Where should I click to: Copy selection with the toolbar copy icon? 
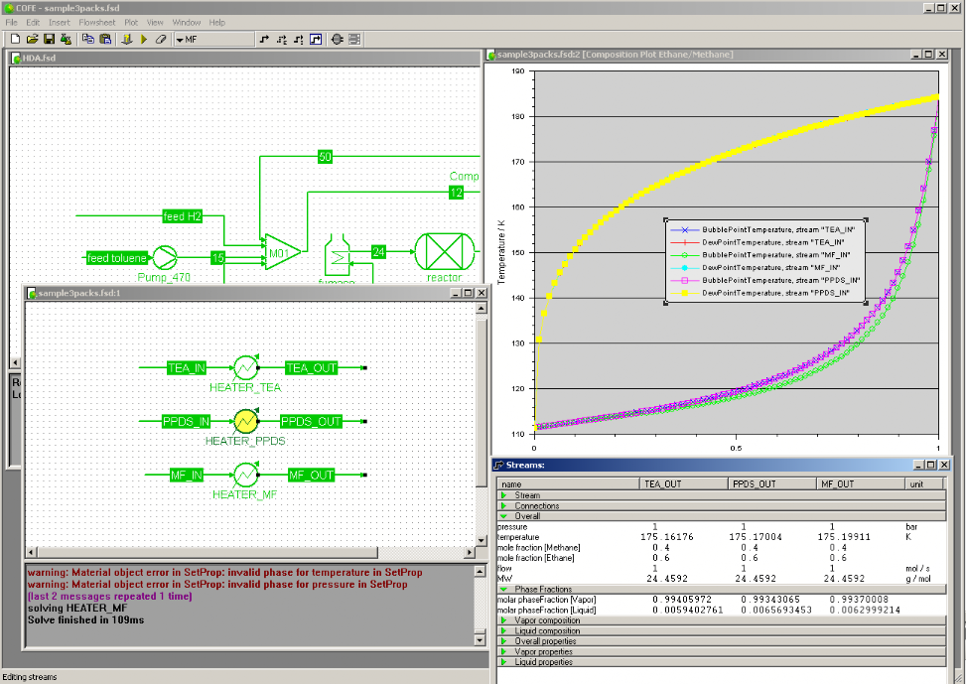coord(88,39)
